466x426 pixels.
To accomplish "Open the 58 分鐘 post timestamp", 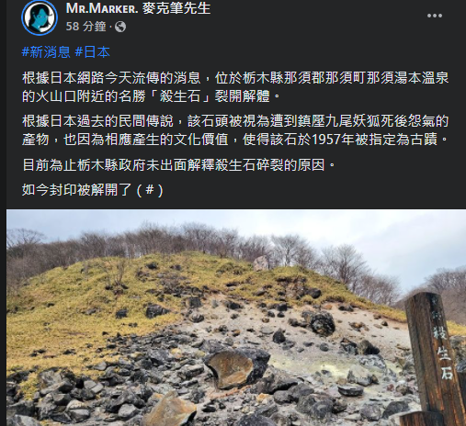I will (85, 27).
